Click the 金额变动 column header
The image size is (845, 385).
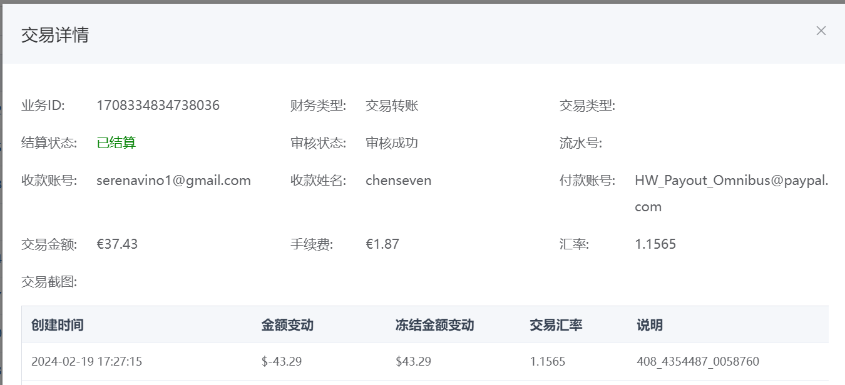coord(287,325)
